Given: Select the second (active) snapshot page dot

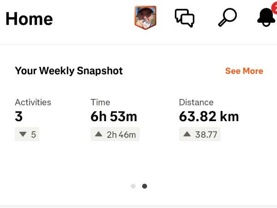Looking at the screenshot, I should tap(145, 186).
